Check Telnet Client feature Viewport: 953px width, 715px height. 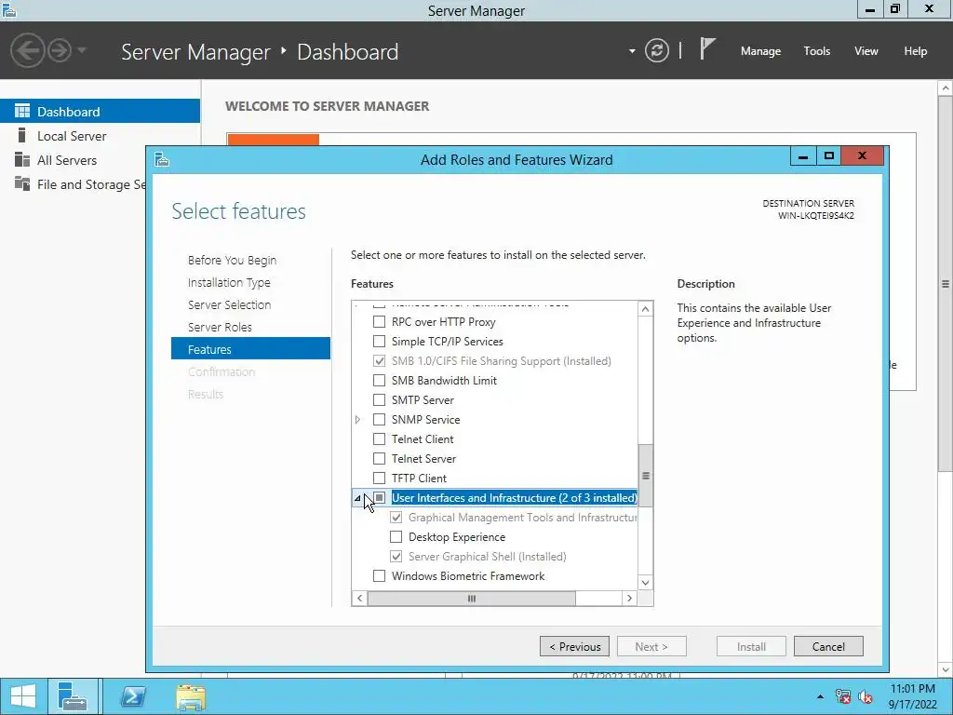(379, 439)
